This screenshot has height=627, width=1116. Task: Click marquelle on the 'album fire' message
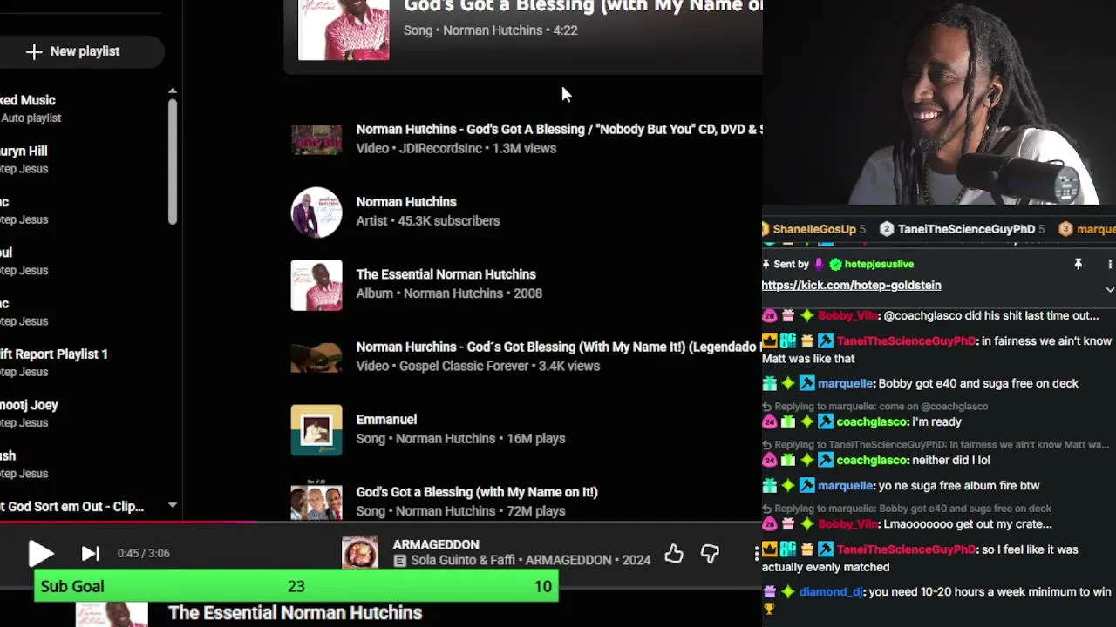click(846, 485)
